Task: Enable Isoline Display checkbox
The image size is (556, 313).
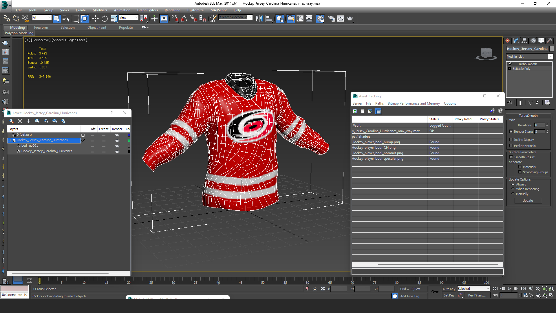Action: click(x=511, y=140)
